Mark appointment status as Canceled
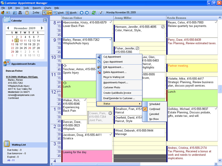The height and width of the screenshot is (166, 222). point(154,114)
